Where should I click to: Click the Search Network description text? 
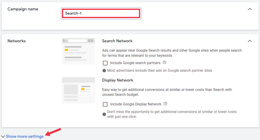[172, 53]
